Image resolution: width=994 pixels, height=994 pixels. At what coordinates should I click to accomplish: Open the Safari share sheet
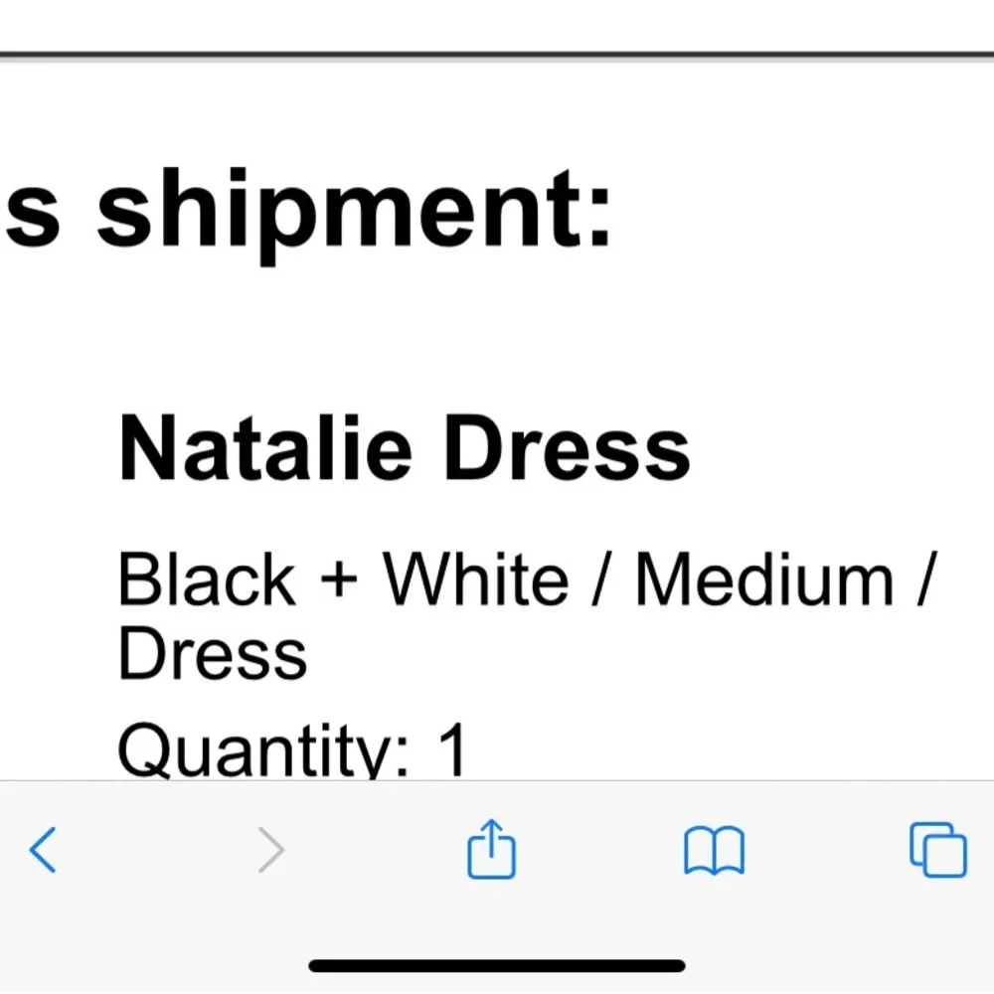tap(492, 849)
